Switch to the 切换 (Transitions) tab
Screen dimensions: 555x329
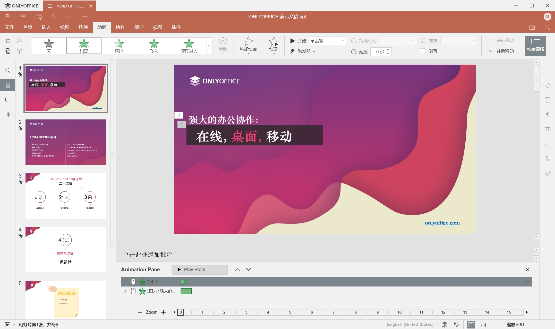83,27
